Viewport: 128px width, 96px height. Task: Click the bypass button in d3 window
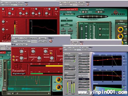42,38
